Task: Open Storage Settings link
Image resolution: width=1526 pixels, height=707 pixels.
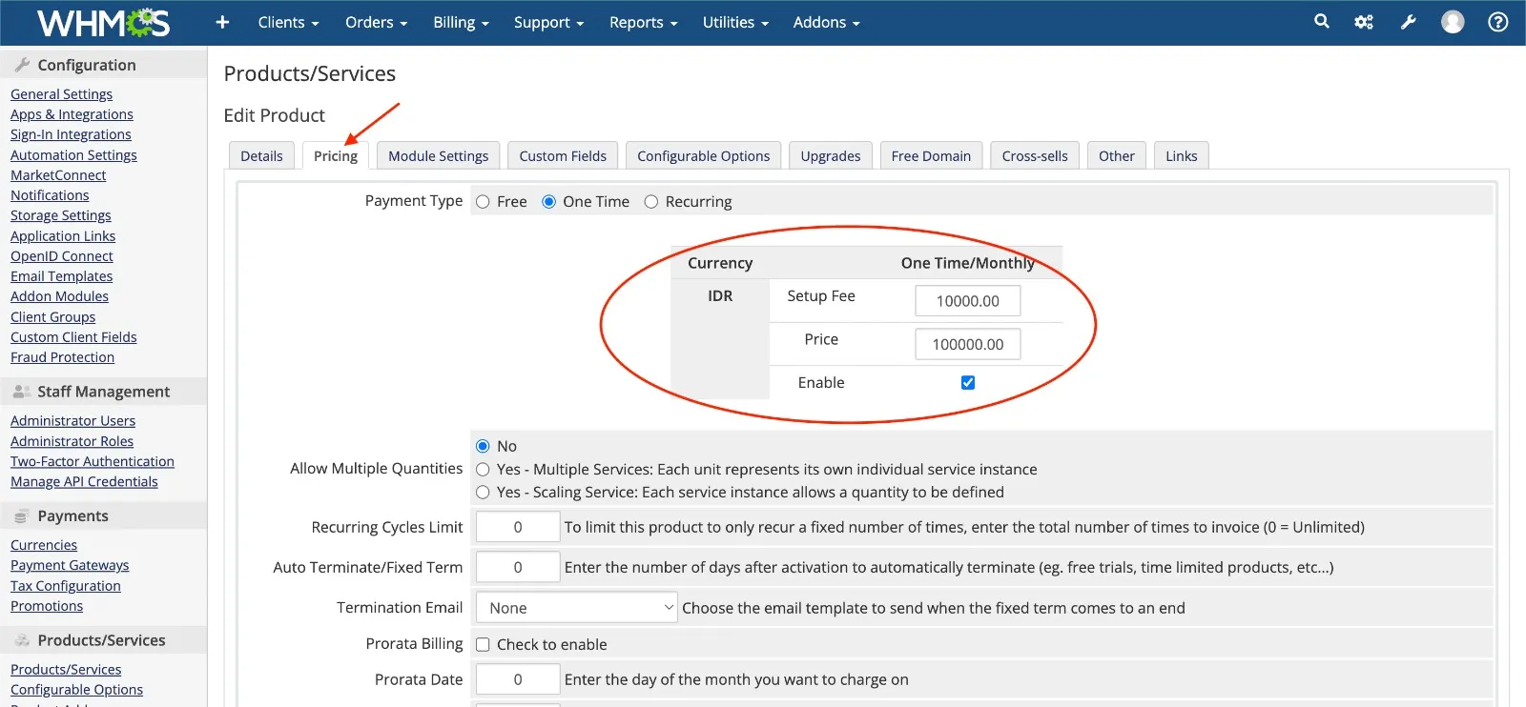Action: click(x=61, y=215)
